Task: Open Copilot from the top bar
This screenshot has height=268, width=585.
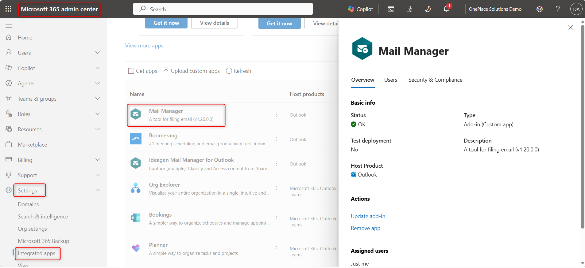Action: tap(360, 9)
